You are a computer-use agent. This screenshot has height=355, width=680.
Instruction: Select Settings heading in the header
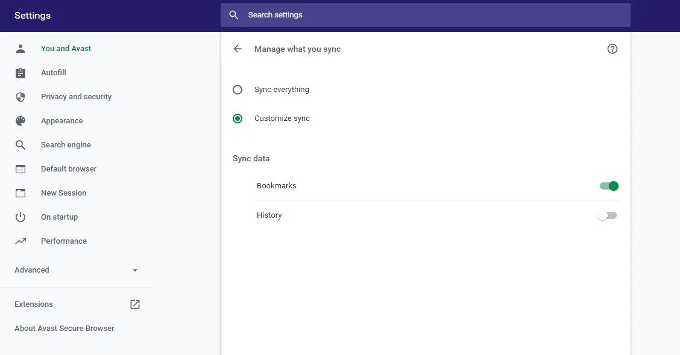[32, 15]
